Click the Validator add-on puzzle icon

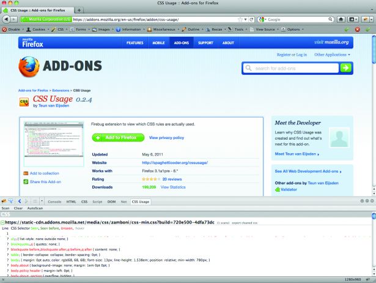[x=278, y=189]
